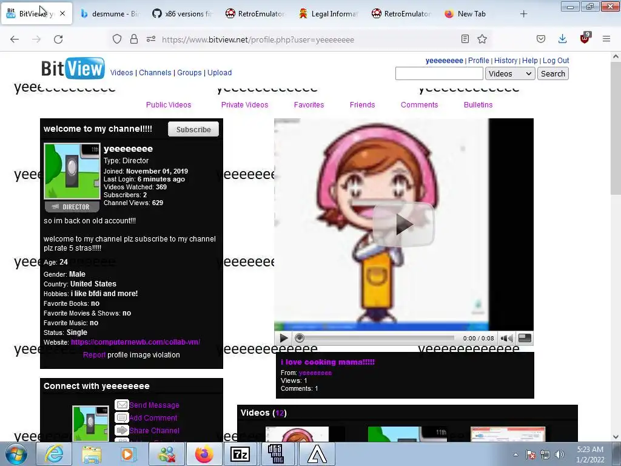Switch to the Legal Information tab
621x466 pixels.
coord(329,14)
